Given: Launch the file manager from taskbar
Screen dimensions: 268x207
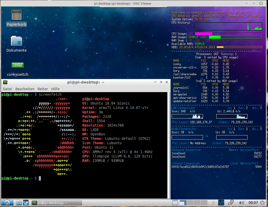Looking at the screenshot, I should [19, 203].
